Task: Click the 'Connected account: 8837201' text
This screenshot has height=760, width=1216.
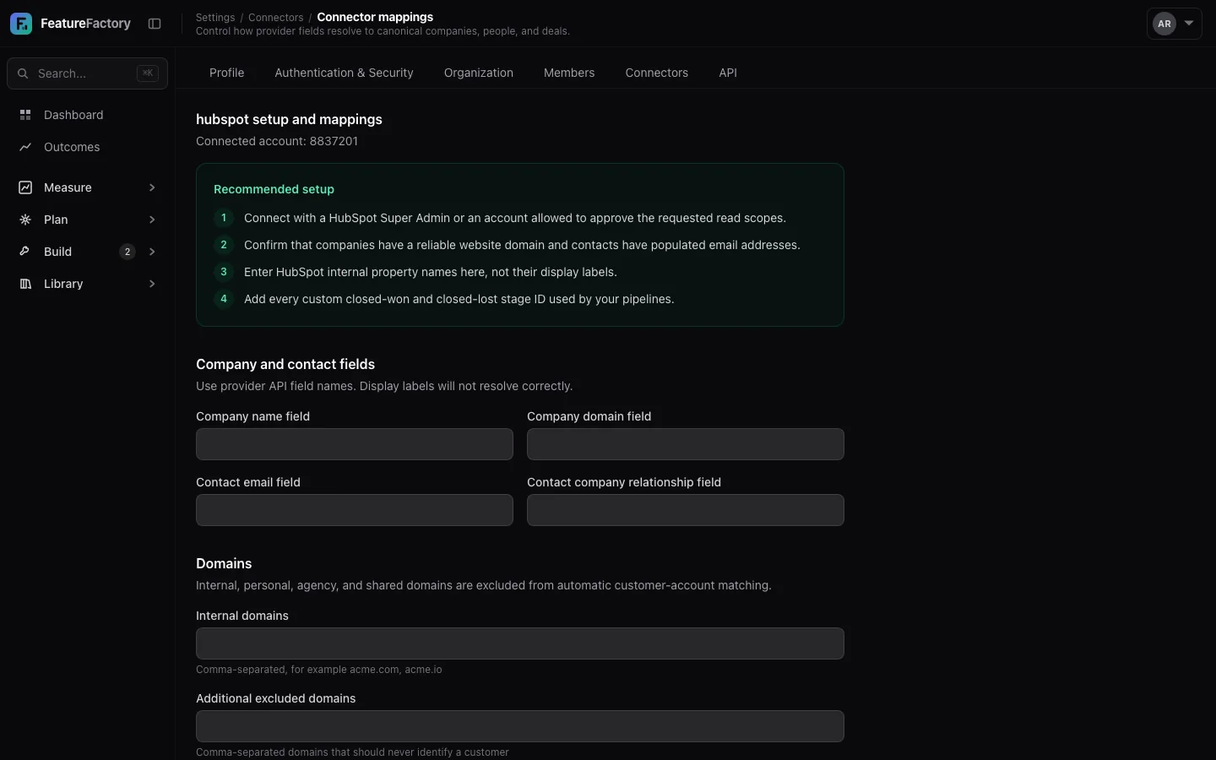Action: 277,141
